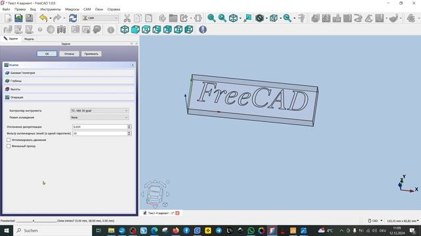Undo the last action
Image resolution: width=421 pixels, height=236 pixels.
point(43,18)
